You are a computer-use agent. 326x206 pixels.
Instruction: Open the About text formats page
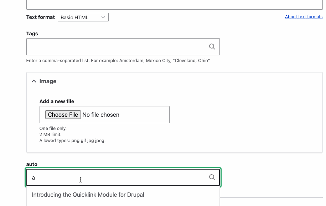coord(304,16)
